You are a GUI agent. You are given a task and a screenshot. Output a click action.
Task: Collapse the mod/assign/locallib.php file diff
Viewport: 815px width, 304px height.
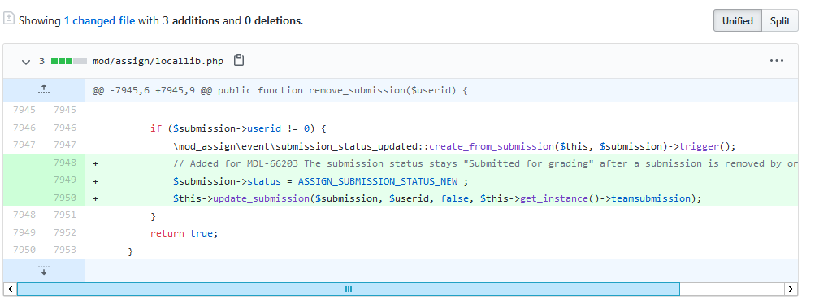point(25,61)
